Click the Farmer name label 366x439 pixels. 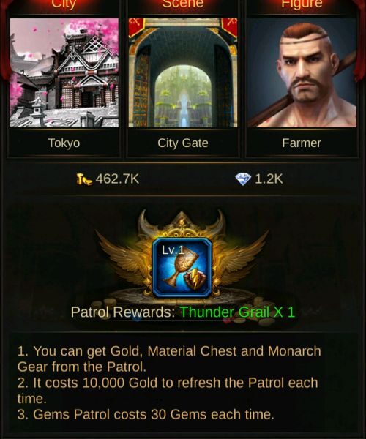click(x=302, y=143)
